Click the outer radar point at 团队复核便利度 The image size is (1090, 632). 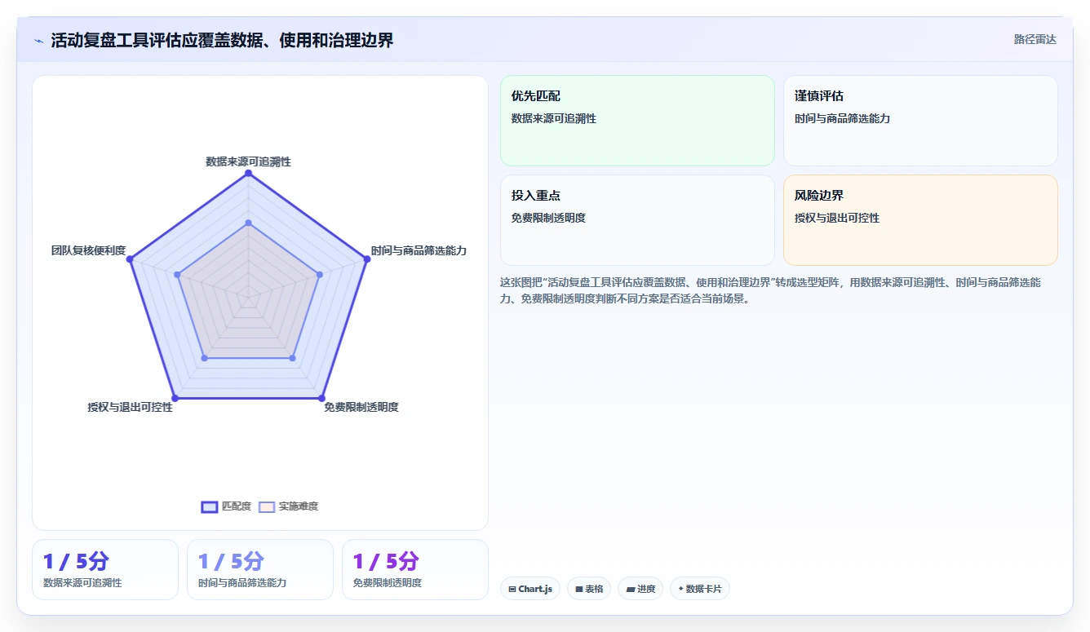click(130, 259)
